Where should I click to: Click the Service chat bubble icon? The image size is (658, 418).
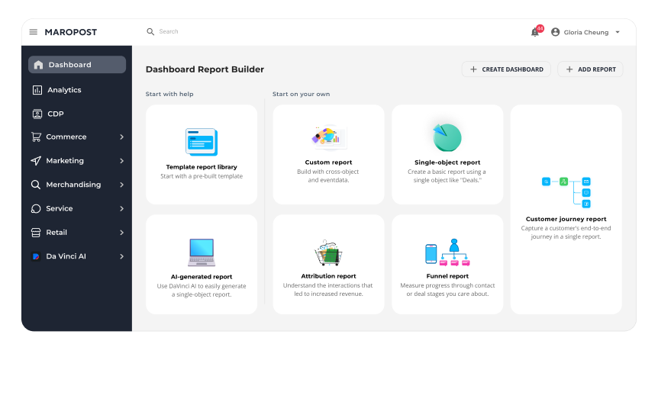(x=36, y=209)
